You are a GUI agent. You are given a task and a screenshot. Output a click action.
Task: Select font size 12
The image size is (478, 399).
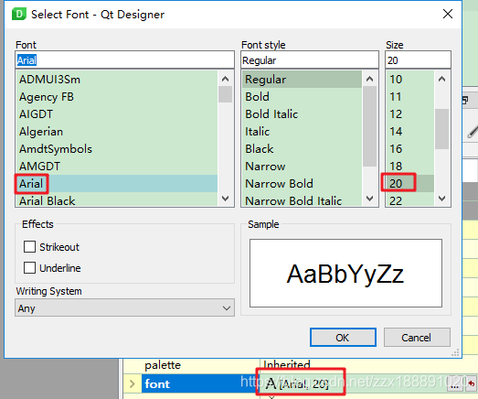point(410,114)
